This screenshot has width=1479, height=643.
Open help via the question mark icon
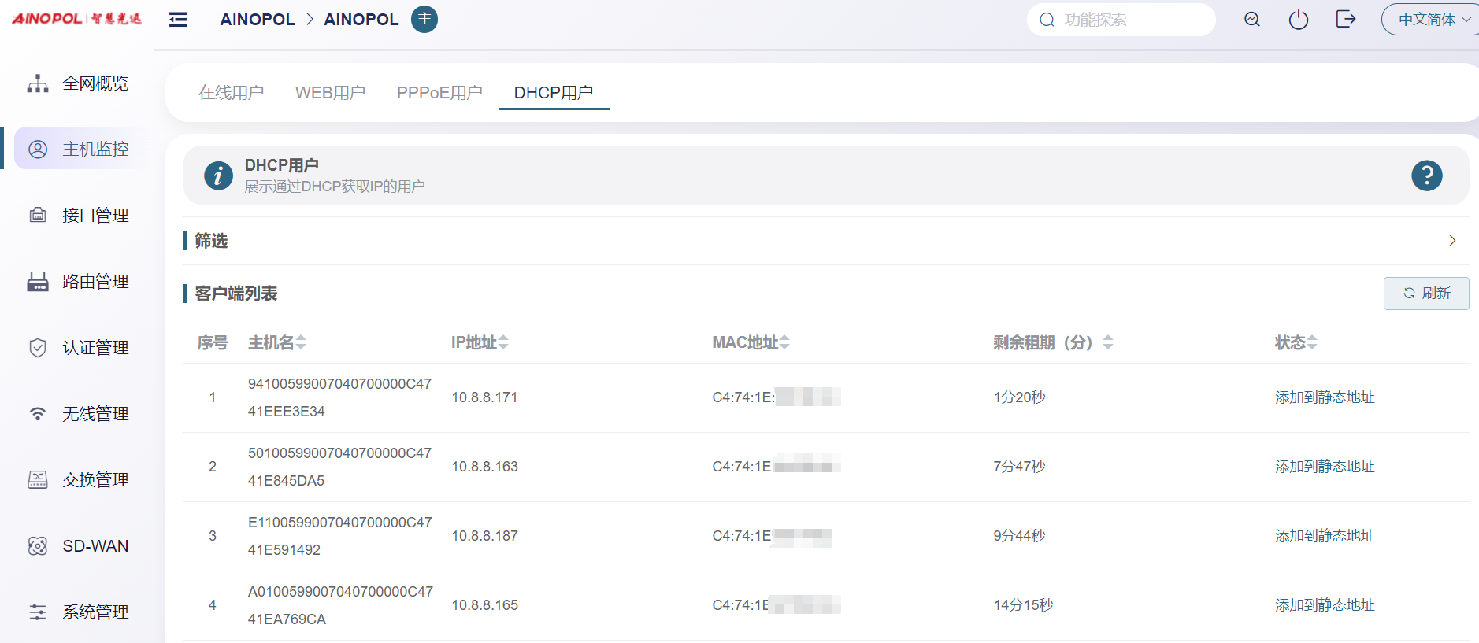click(x=1426, y=176)
